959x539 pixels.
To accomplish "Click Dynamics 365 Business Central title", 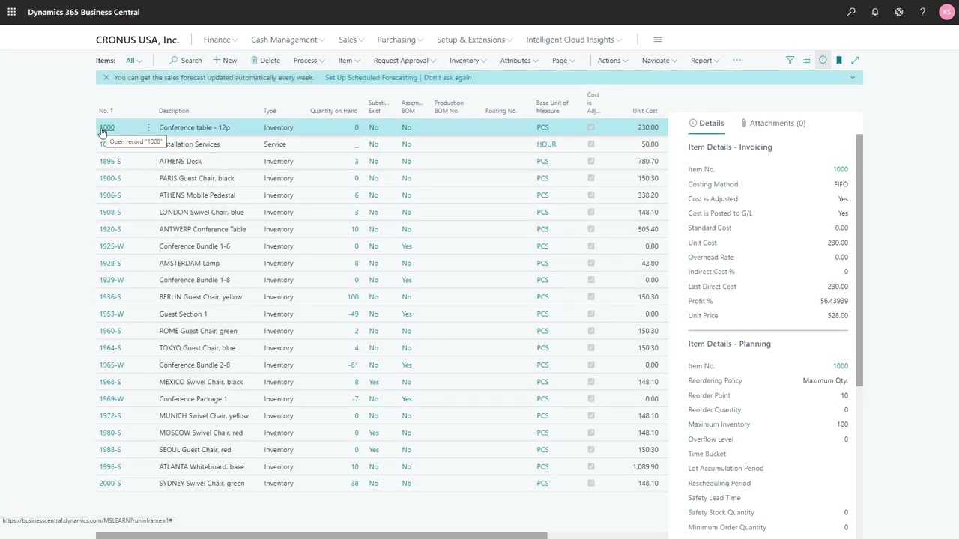I will tap(83, 12).
